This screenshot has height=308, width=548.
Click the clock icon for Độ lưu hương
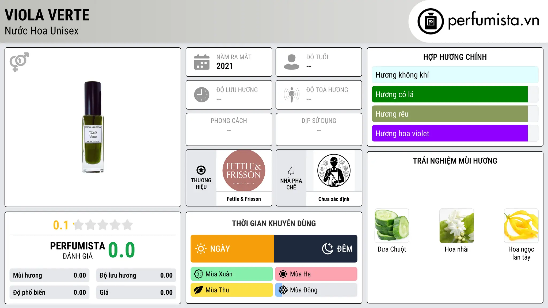(x=202, y=95)
